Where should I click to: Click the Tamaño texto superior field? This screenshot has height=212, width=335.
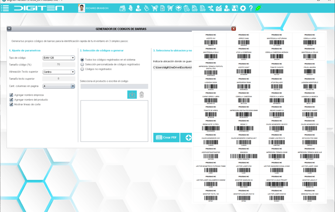[x=59, y=79]
